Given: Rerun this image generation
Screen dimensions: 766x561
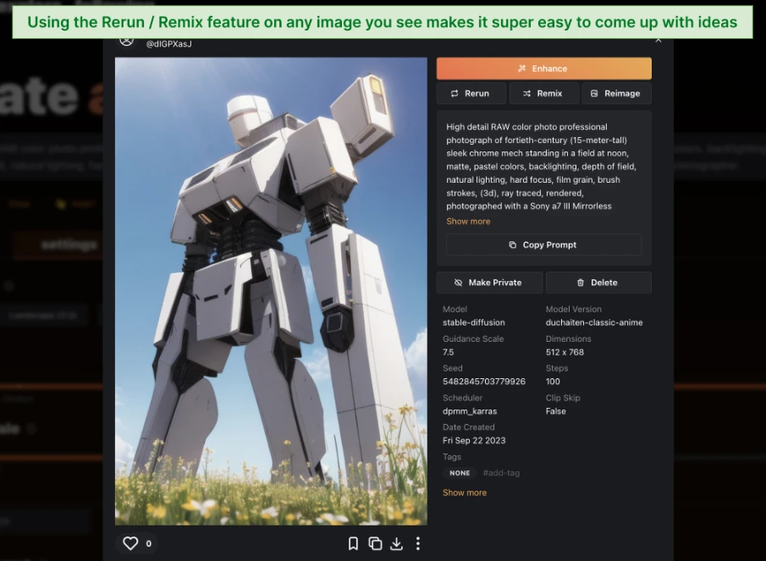Looking at the screenshot, I should click(471, 93).
